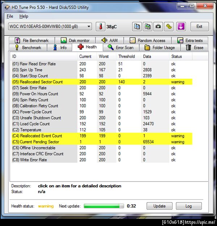Screen dimensions: 217x226
Task: Switch to the Benchmark tab
Action: (x=28, y=48)
